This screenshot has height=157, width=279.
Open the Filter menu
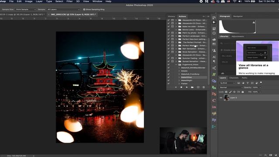69,1
